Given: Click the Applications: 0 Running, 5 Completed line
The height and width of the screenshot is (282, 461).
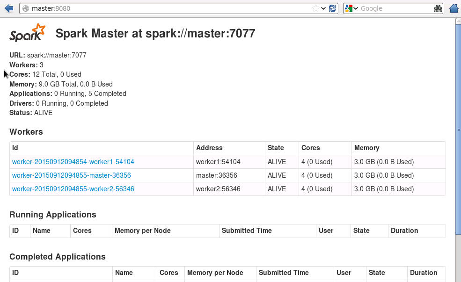Looking at the screenshot, I should coord(68,94).
